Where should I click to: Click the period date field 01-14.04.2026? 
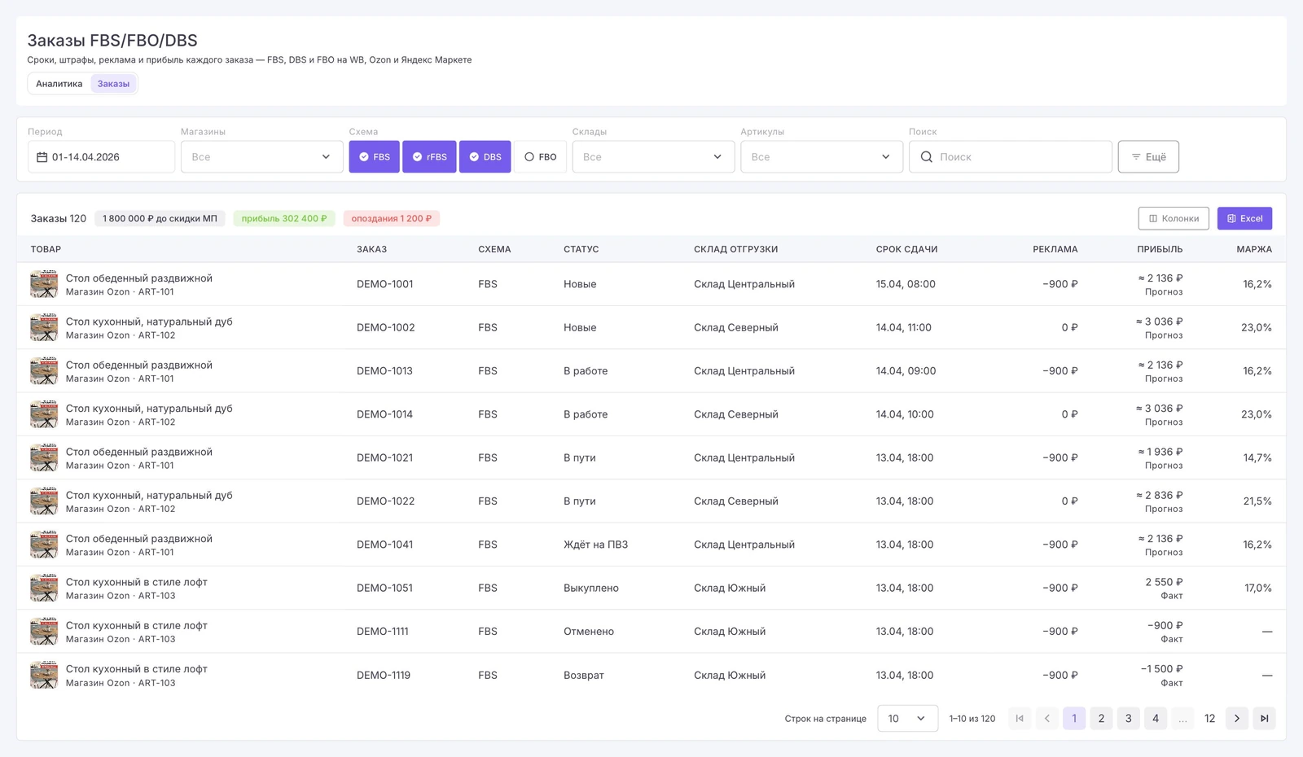click(101, 157)
